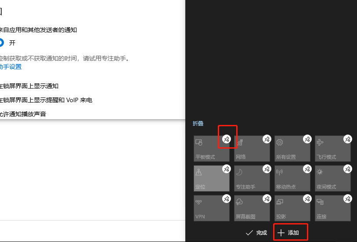Select the 投影 project tile
Screen dimensions: 357x242
tap(292, 208)
